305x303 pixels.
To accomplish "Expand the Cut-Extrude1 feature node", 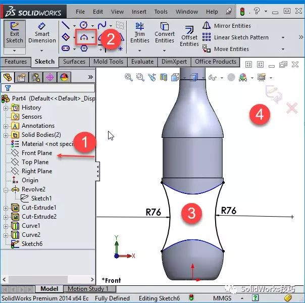I will coord(6,208).
